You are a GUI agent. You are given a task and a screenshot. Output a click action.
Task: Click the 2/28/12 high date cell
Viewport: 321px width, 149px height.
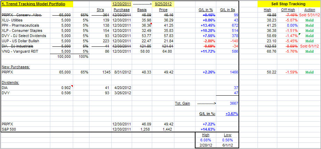coord(206,145)
